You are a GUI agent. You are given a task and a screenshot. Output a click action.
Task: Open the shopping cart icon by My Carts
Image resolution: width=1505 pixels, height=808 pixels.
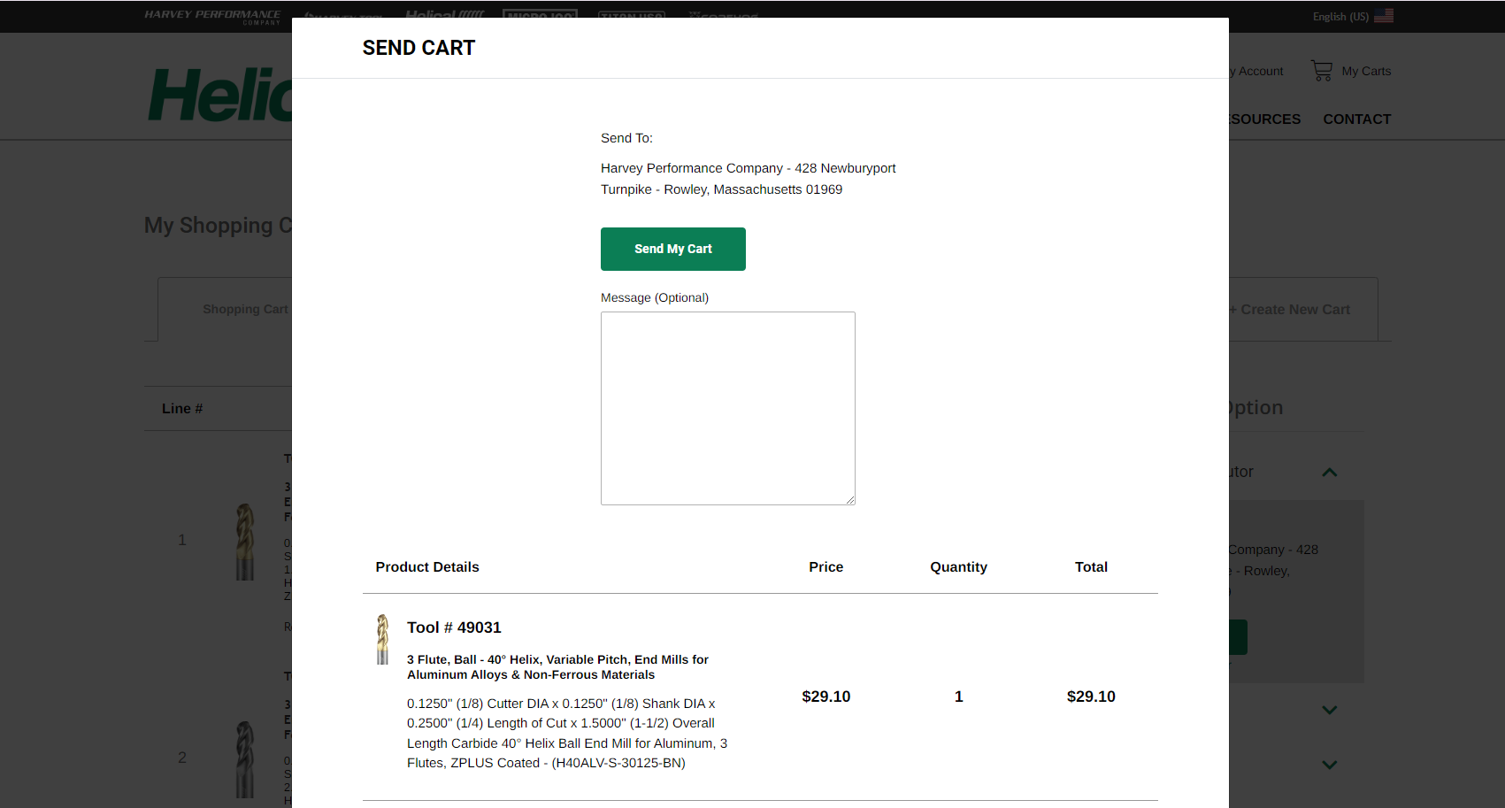tap(1322, 71)
